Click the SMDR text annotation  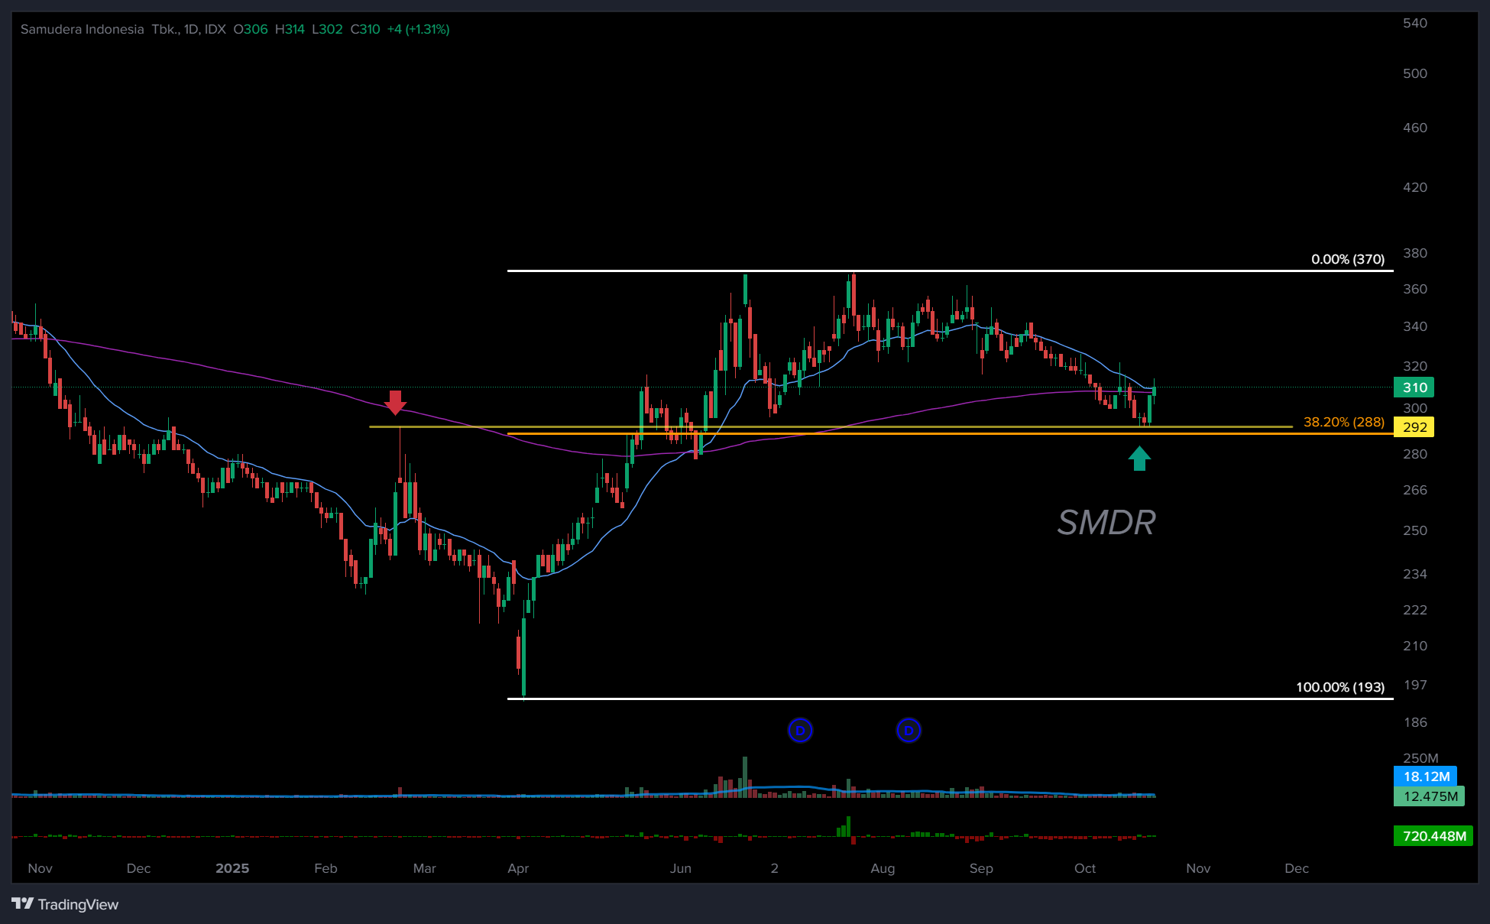click(1106, 523)
